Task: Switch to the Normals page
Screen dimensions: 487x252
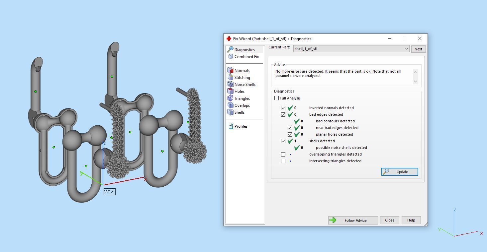Action: (242, 71)
